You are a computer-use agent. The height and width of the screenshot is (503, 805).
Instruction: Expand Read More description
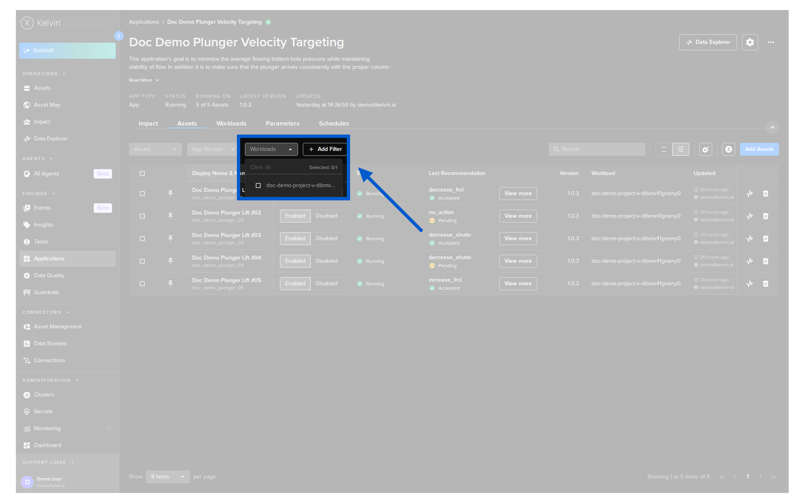[144, 80]
